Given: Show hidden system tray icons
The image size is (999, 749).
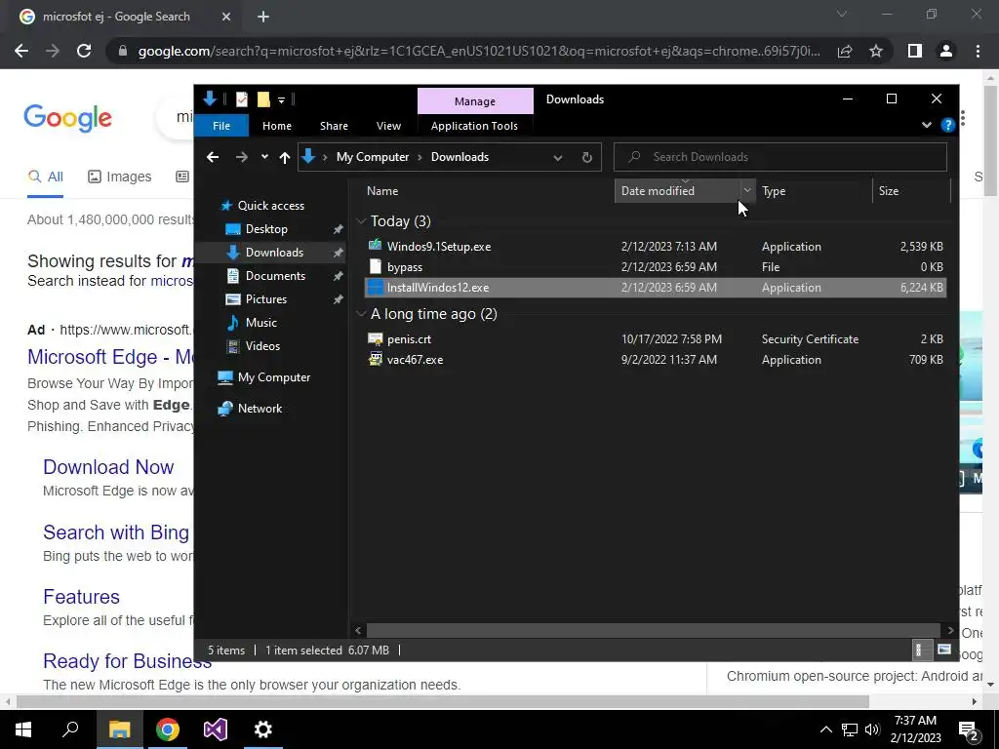Looking at the screenshot, I should pyautogui.click(x=825, y=729).
